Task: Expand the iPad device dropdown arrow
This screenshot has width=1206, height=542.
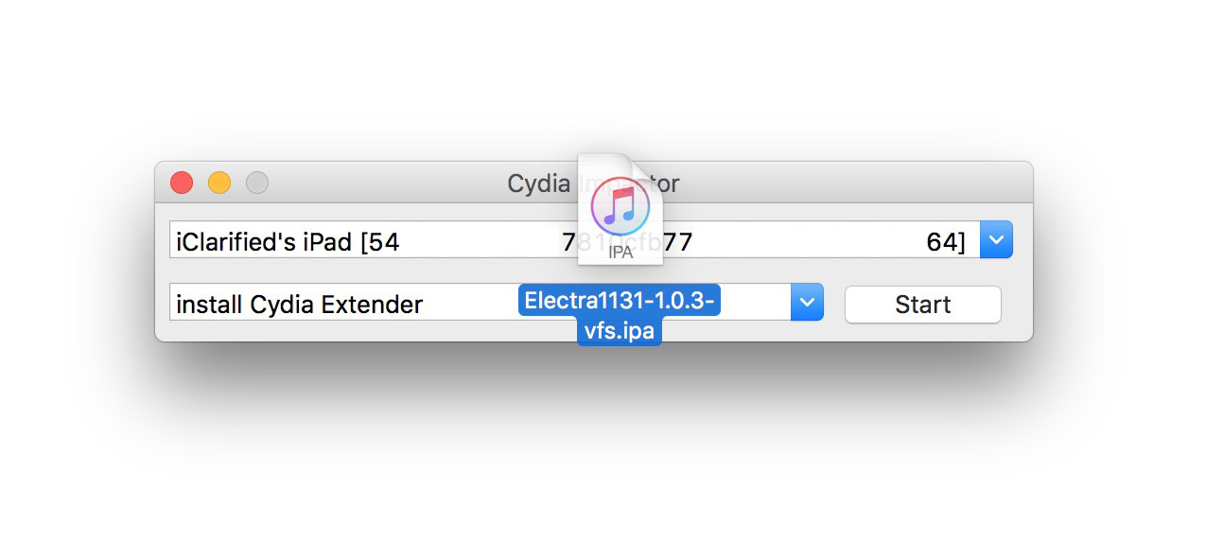Action: pos(996,240)
